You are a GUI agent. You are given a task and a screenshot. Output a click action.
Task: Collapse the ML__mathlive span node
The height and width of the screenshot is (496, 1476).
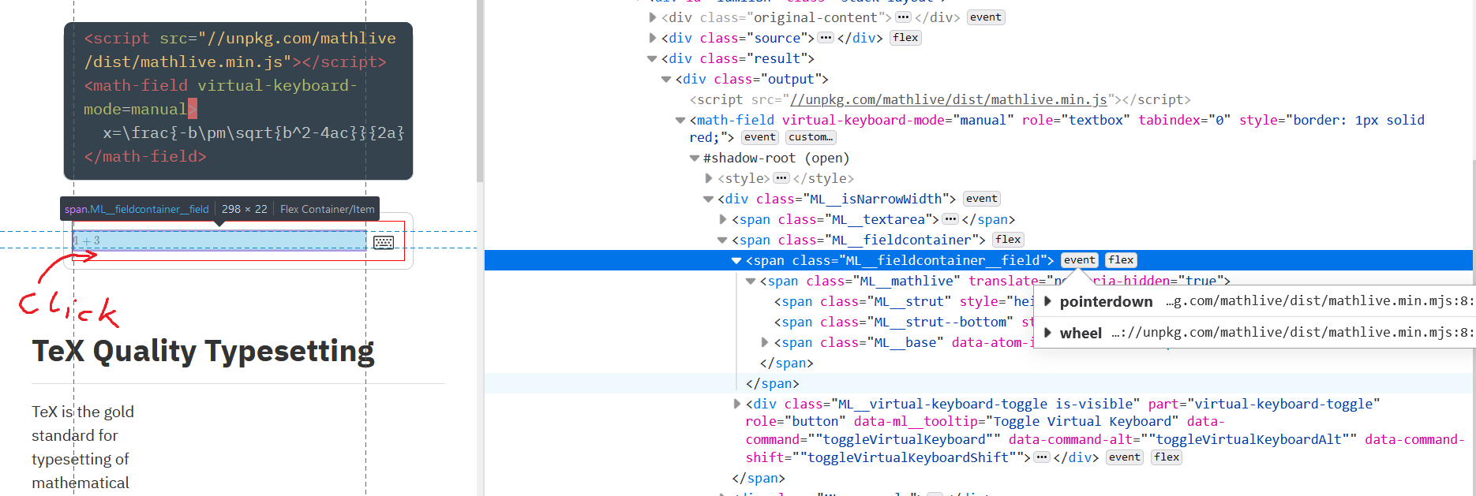(x=751, y=281)
